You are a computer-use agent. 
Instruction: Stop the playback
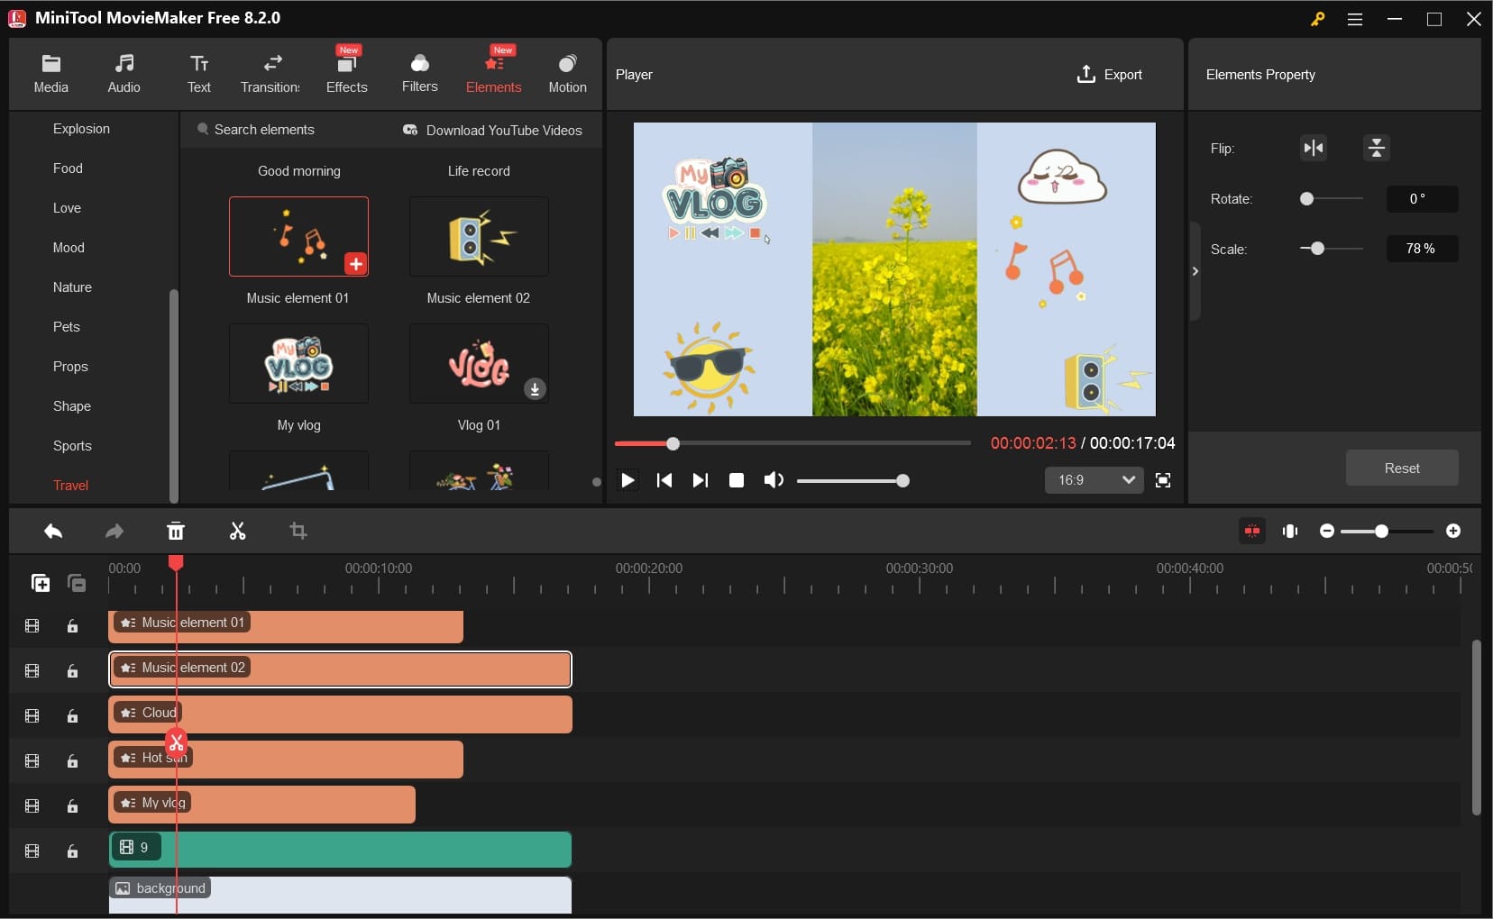point(737,480)
